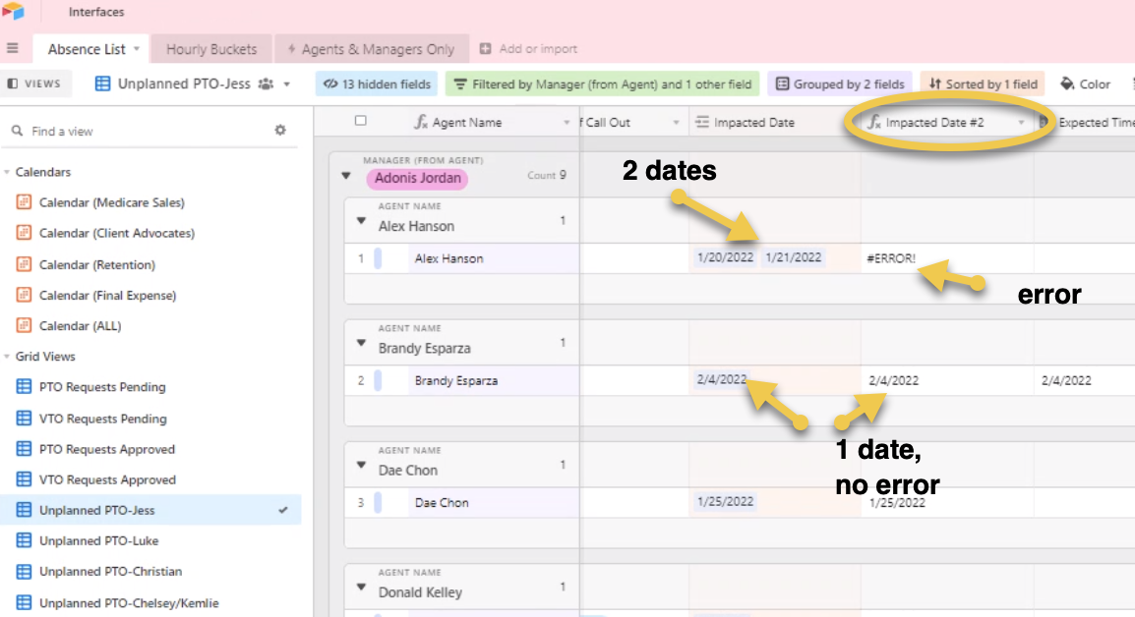Click the Calendar (Final Expense) calendar icon
Screen dimensions: 1135x617
[x=24, y=295]
